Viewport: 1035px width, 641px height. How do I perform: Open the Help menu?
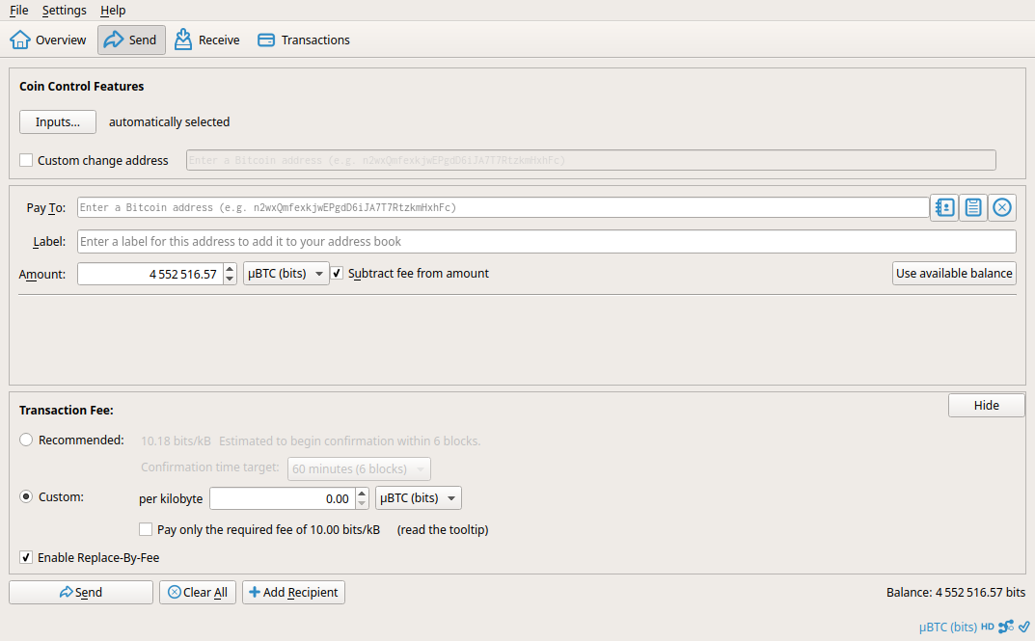113,10
